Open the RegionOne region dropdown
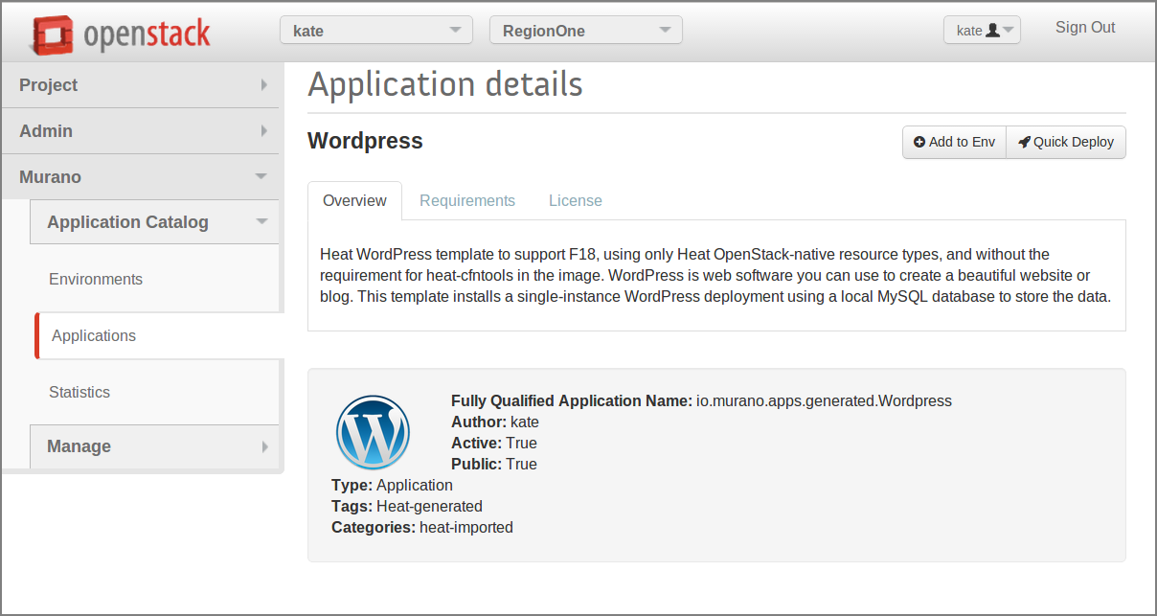The width and height of the screenshot is (1157, 616). pos(585,31)
